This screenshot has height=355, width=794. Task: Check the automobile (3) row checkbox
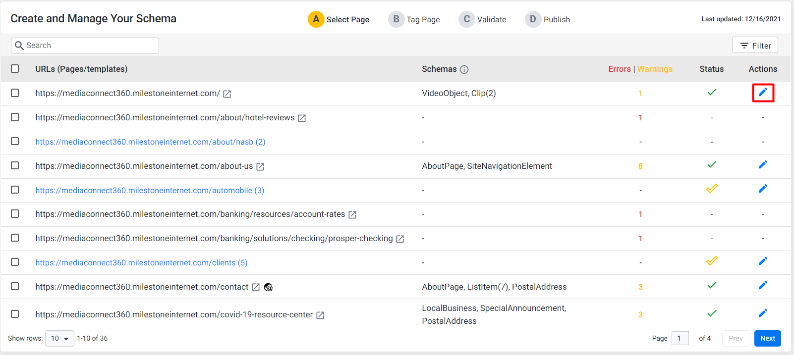pyautogui.click(x=15, y=190)
